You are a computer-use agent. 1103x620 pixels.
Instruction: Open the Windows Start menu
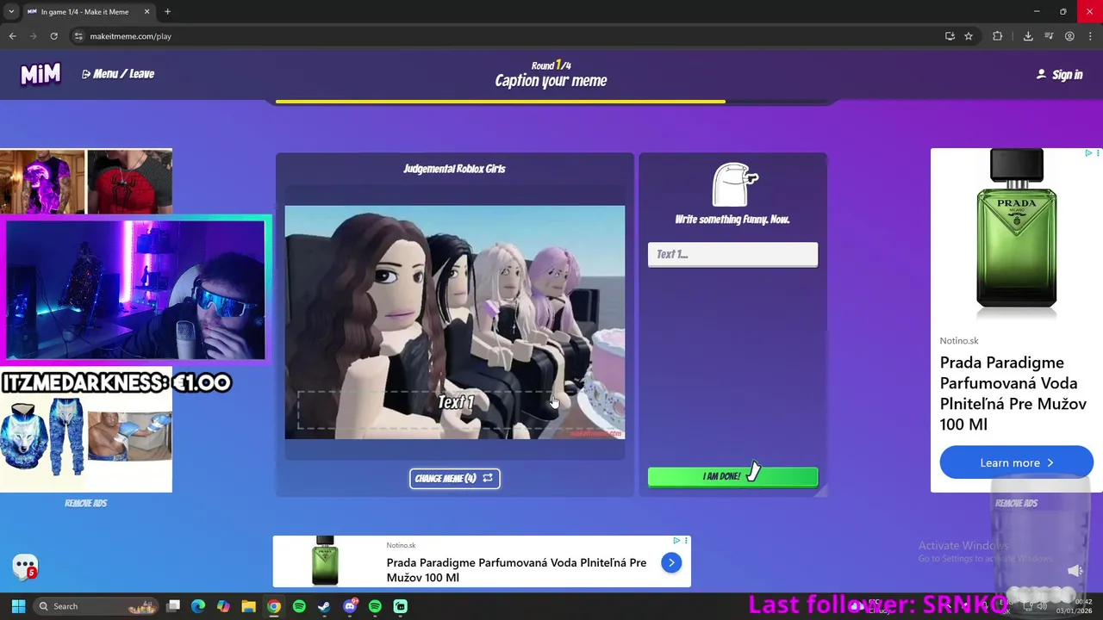click(x=18, y=606)
